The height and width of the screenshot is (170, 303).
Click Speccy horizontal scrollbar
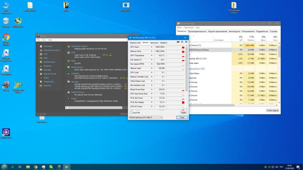95,108
